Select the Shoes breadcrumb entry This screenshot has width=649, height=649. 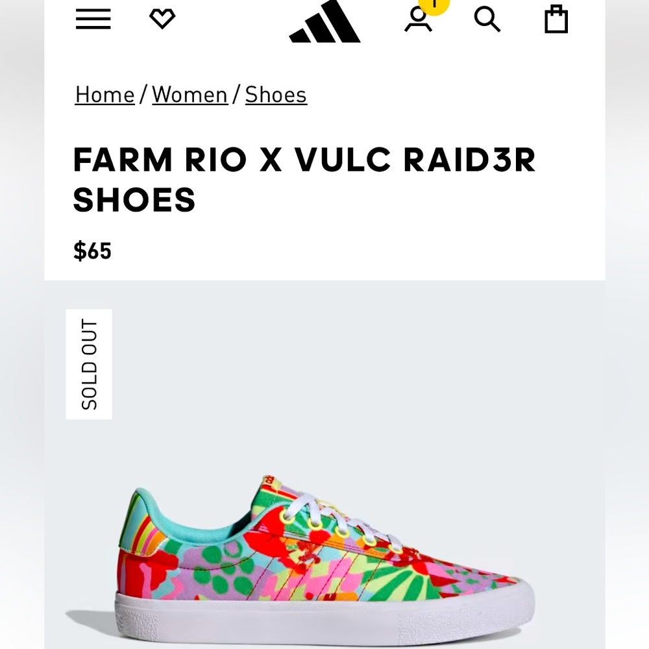point(275,95)
